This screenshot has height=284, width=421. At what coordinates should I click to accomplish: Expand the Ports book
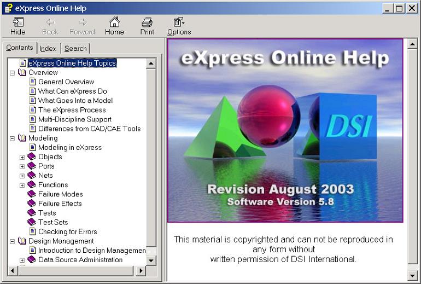click(22, 166)
